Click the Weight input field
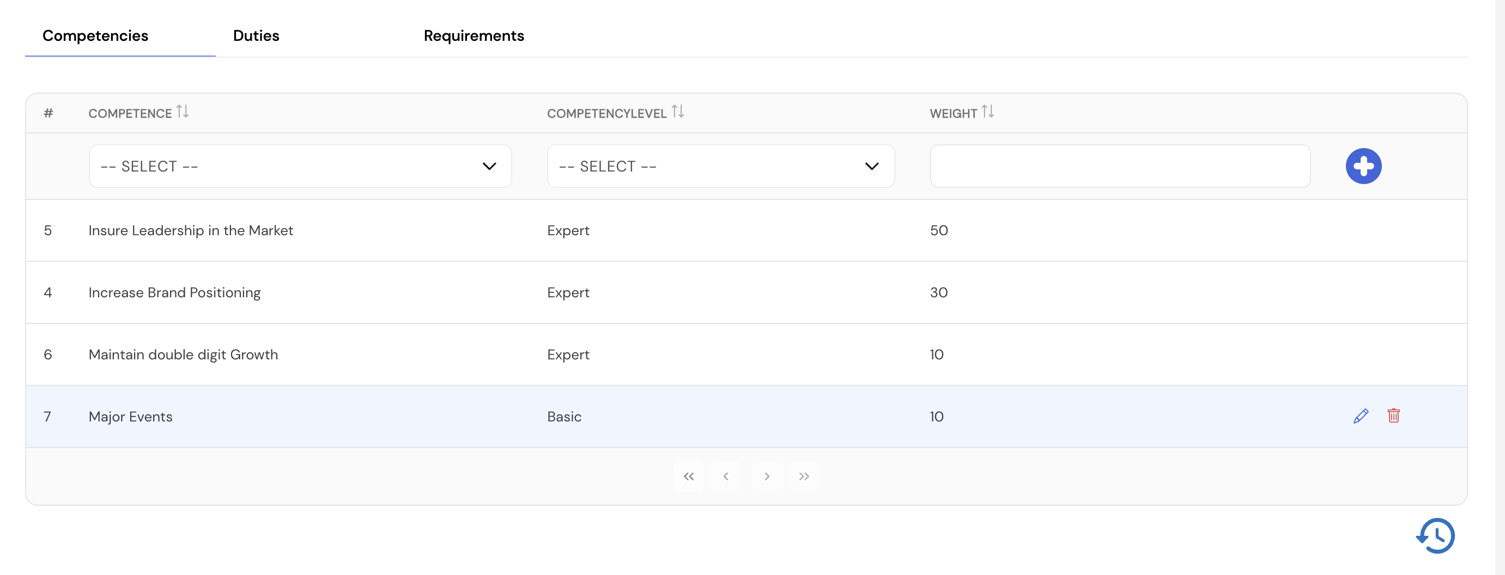The image size is (1505, 575). pyautogui.click(x=1120, y=167)
